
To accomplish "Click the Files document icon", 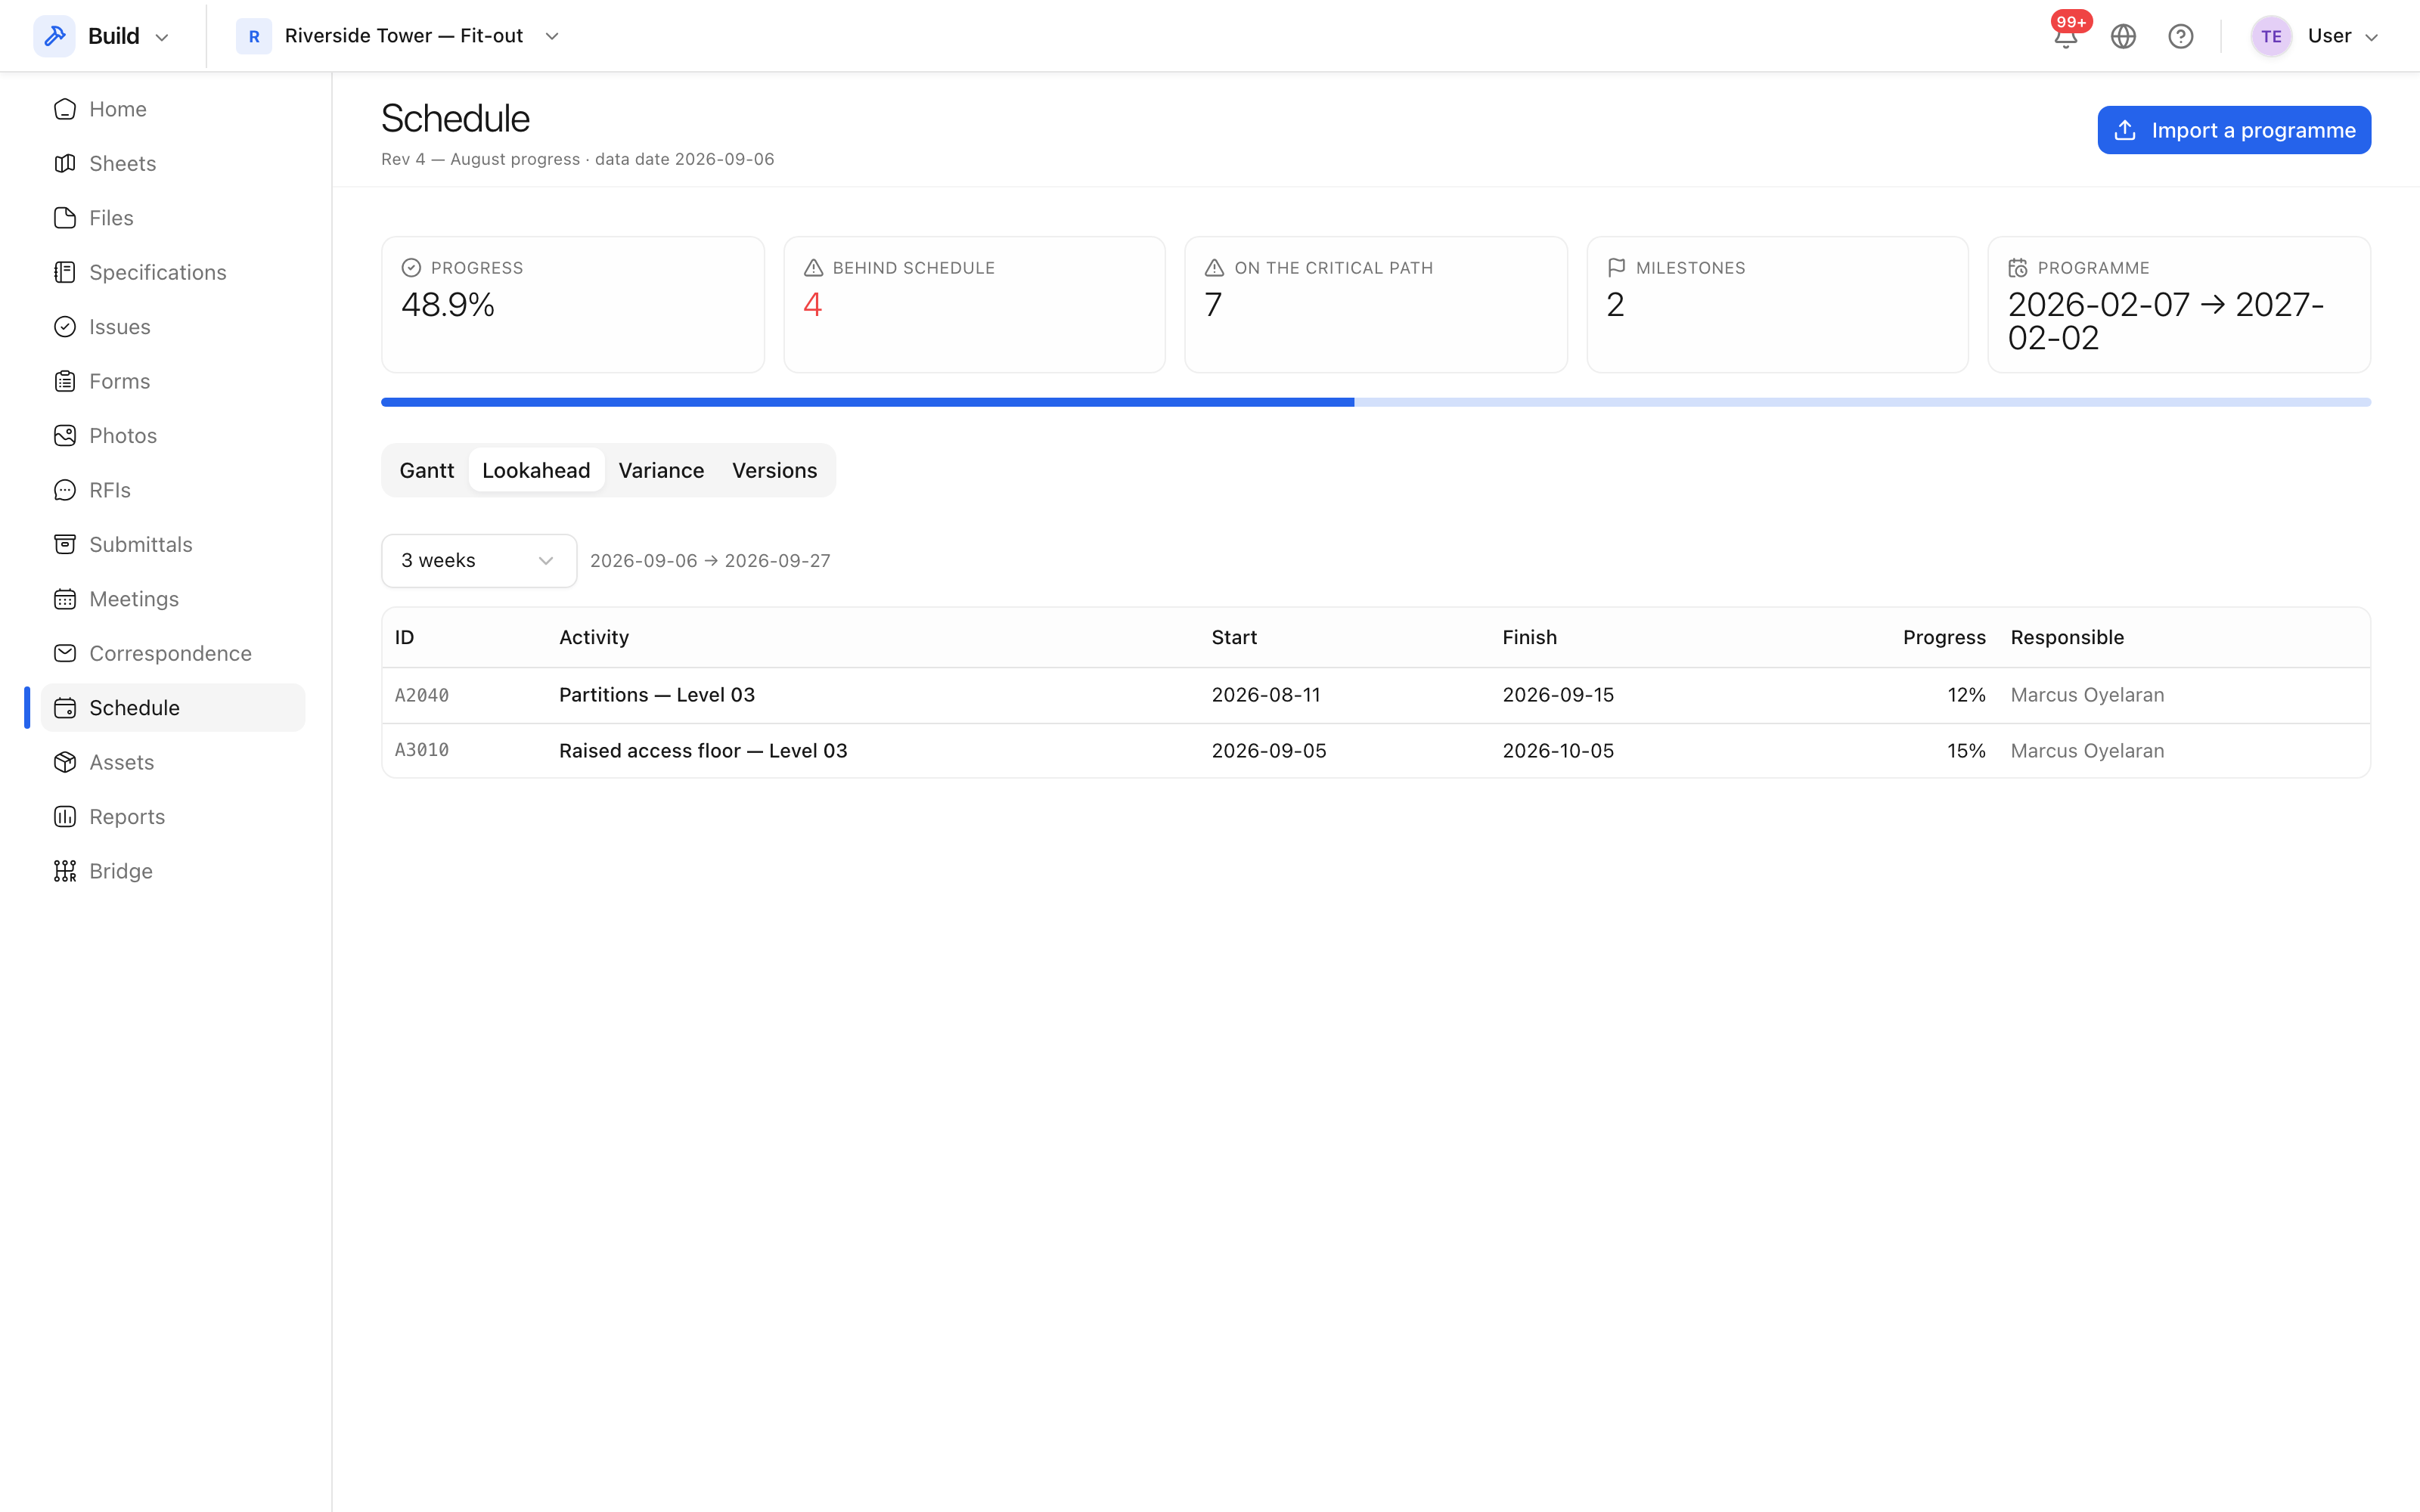I will (65, 218).
